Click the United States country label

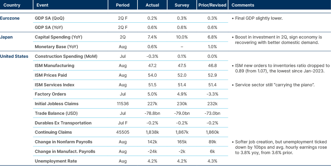[x=14, y=56]
